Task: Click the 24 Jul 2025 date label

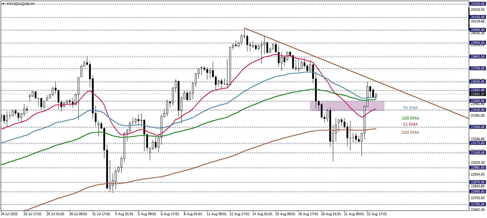Action: [9, 214]
